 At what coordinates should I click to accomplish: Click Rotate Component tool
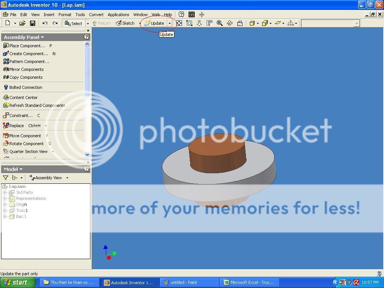23,144
